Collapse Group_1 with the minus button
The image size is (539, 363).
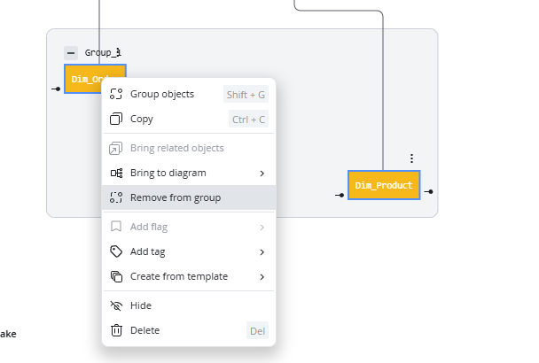(71, 53)
